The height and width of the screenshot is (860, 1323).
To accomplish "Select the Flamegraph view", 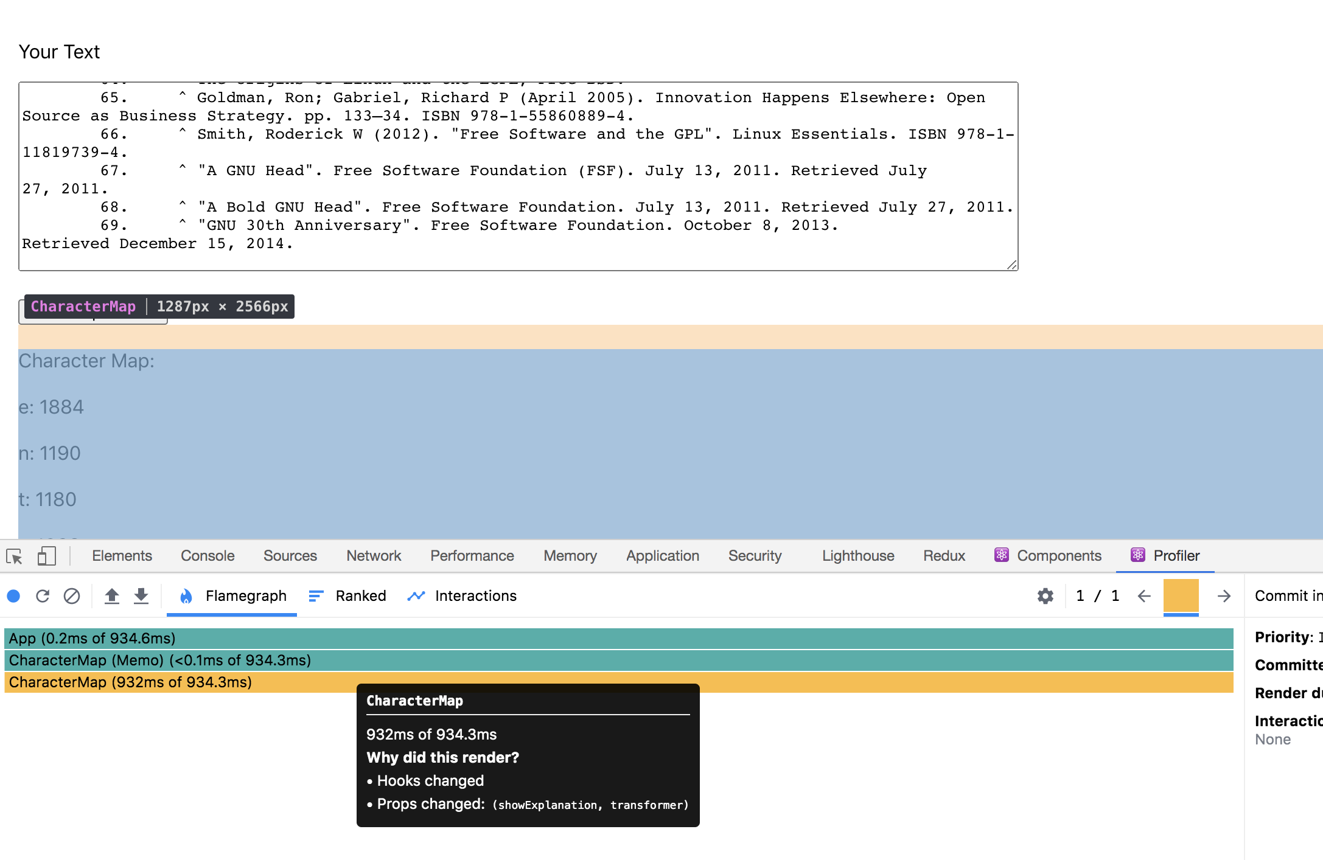I will coord(232,596).
